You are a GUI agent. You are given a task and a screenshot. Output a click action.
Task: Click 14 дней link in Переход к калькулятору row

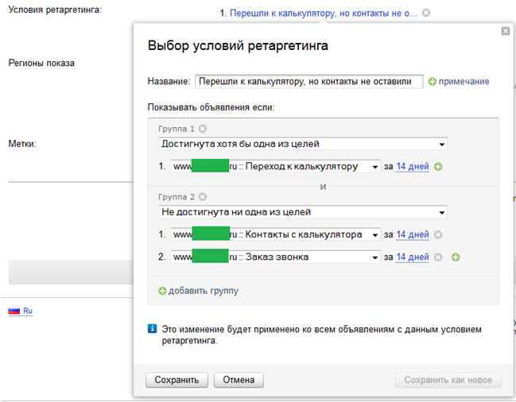coord(413,167)
